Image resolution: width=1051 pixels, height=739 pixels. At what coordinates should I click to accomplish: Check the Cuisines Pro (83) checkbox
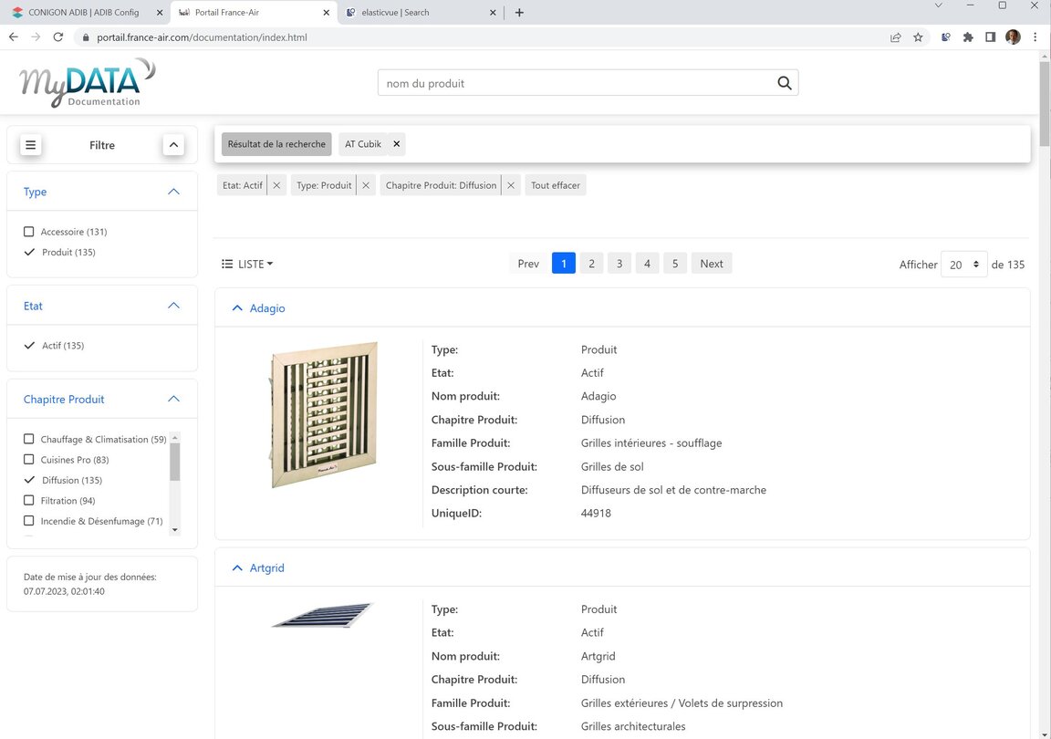pos(29,459)
